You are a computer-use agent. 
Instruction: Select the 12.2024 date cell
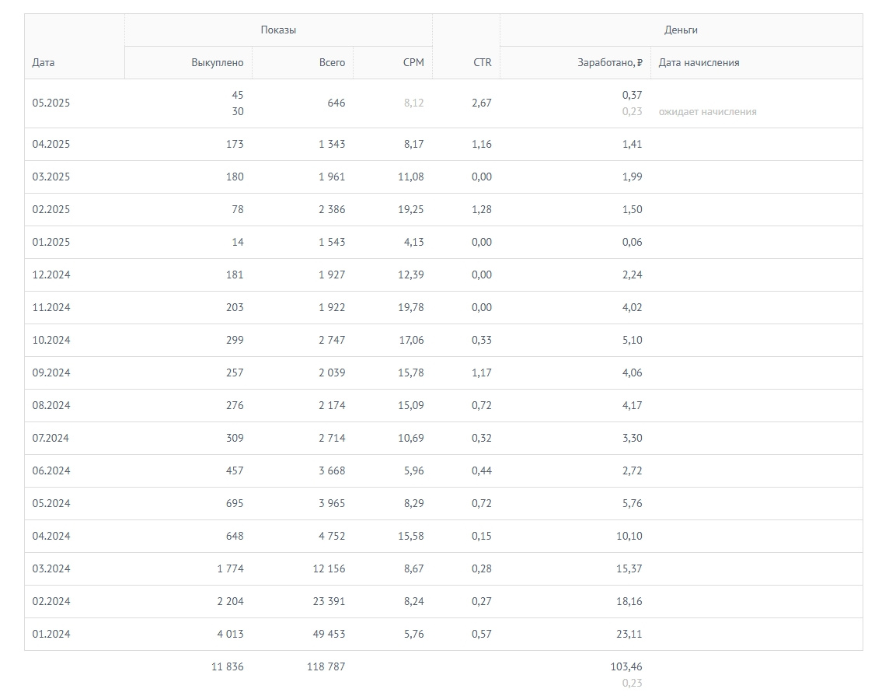[51, 275]
